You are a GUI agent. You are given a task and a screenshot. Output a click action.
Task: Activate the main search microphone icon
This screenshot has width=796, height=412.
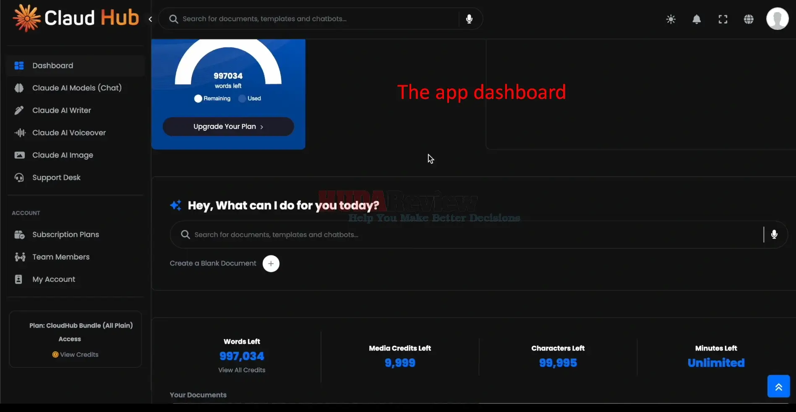pyautogui.click(x=774, y=234)
